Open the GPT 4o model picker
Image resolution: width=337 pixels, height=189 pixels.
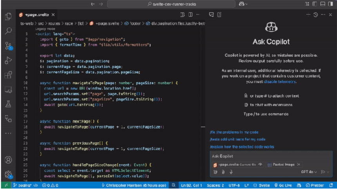[309, 172]
